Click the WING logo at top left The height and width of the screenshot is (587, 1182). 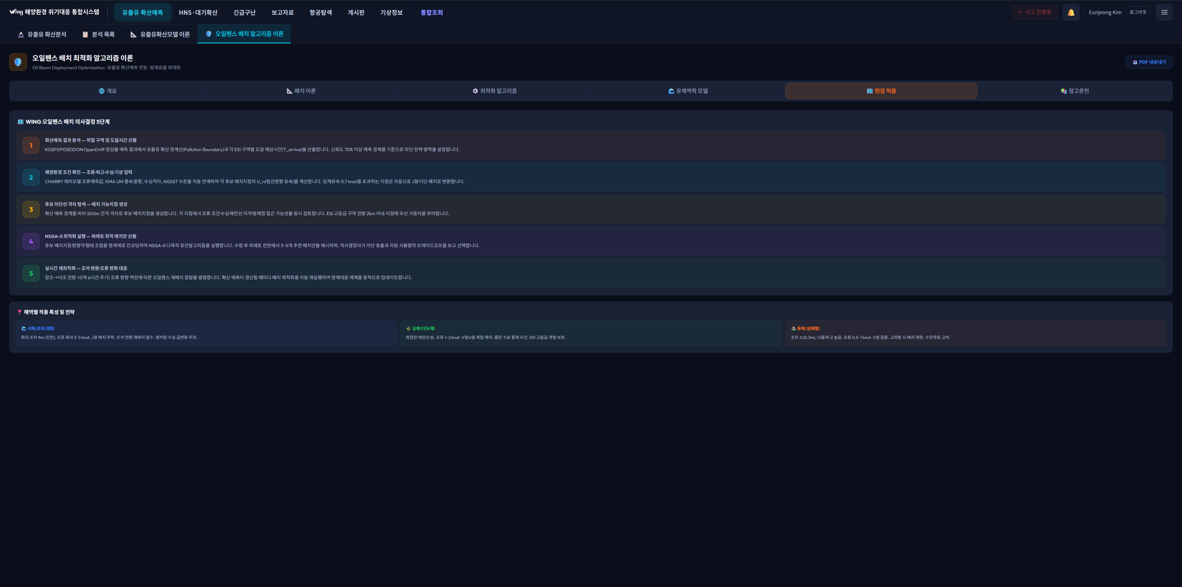[x=16, y=12]
